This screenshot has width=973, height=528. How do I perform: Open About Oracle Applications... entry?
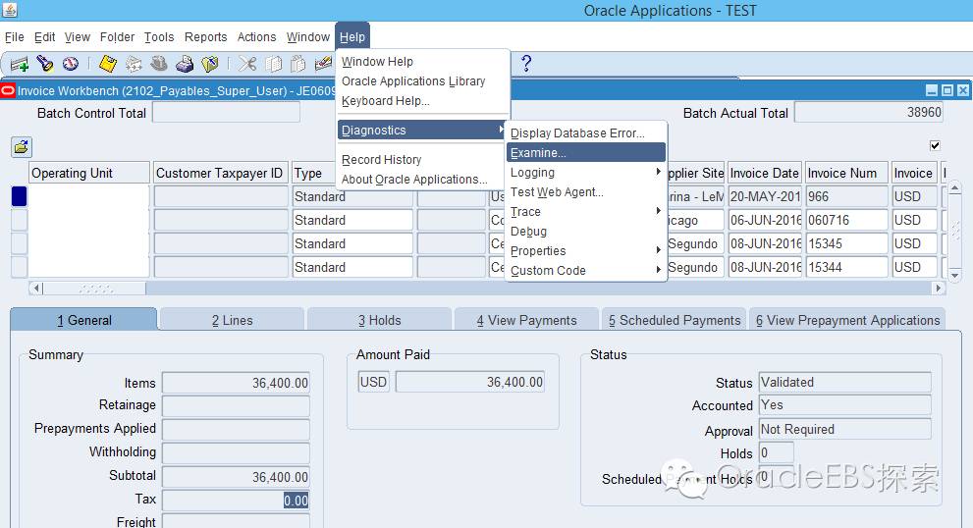(x=422, y=180)
